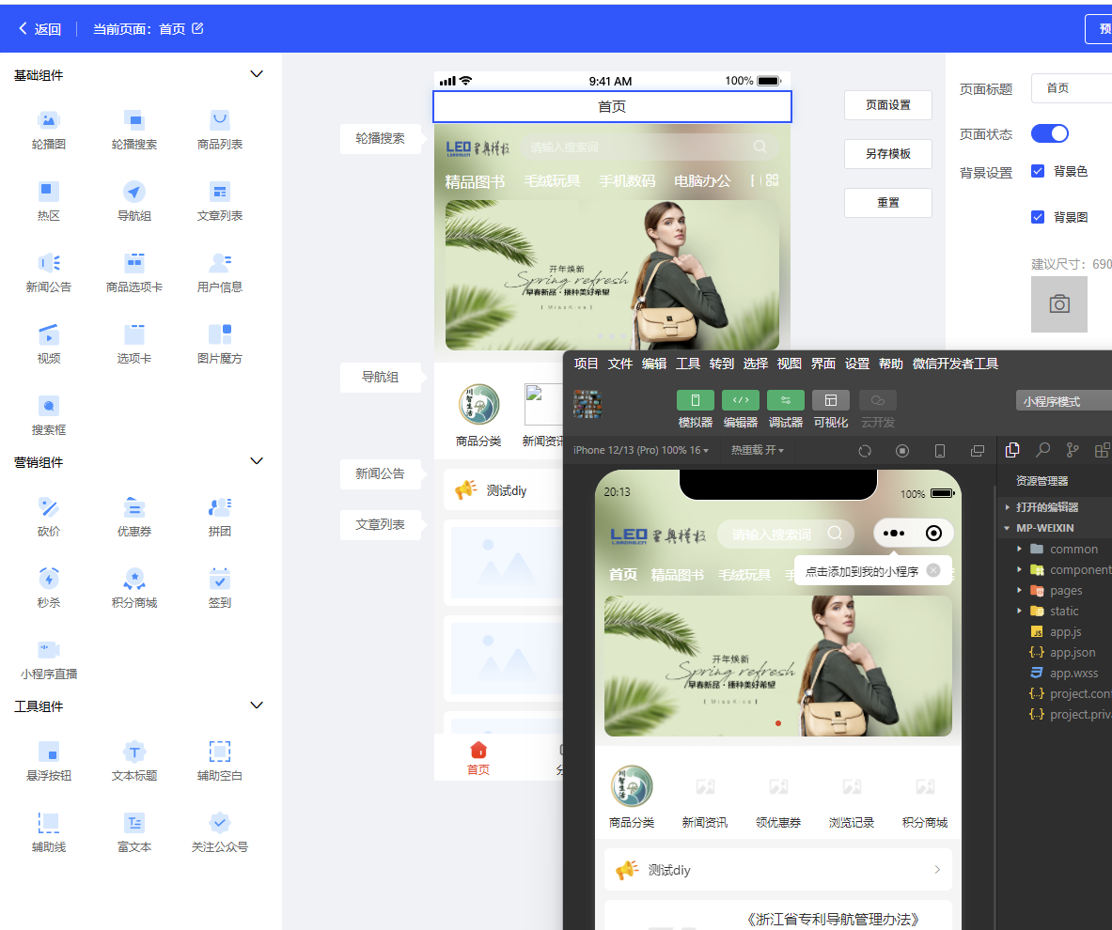The width and height of the screenshot is (1112, 930).
Task: Click the 页面标题 input field
Action: (x=1072, y=88)
